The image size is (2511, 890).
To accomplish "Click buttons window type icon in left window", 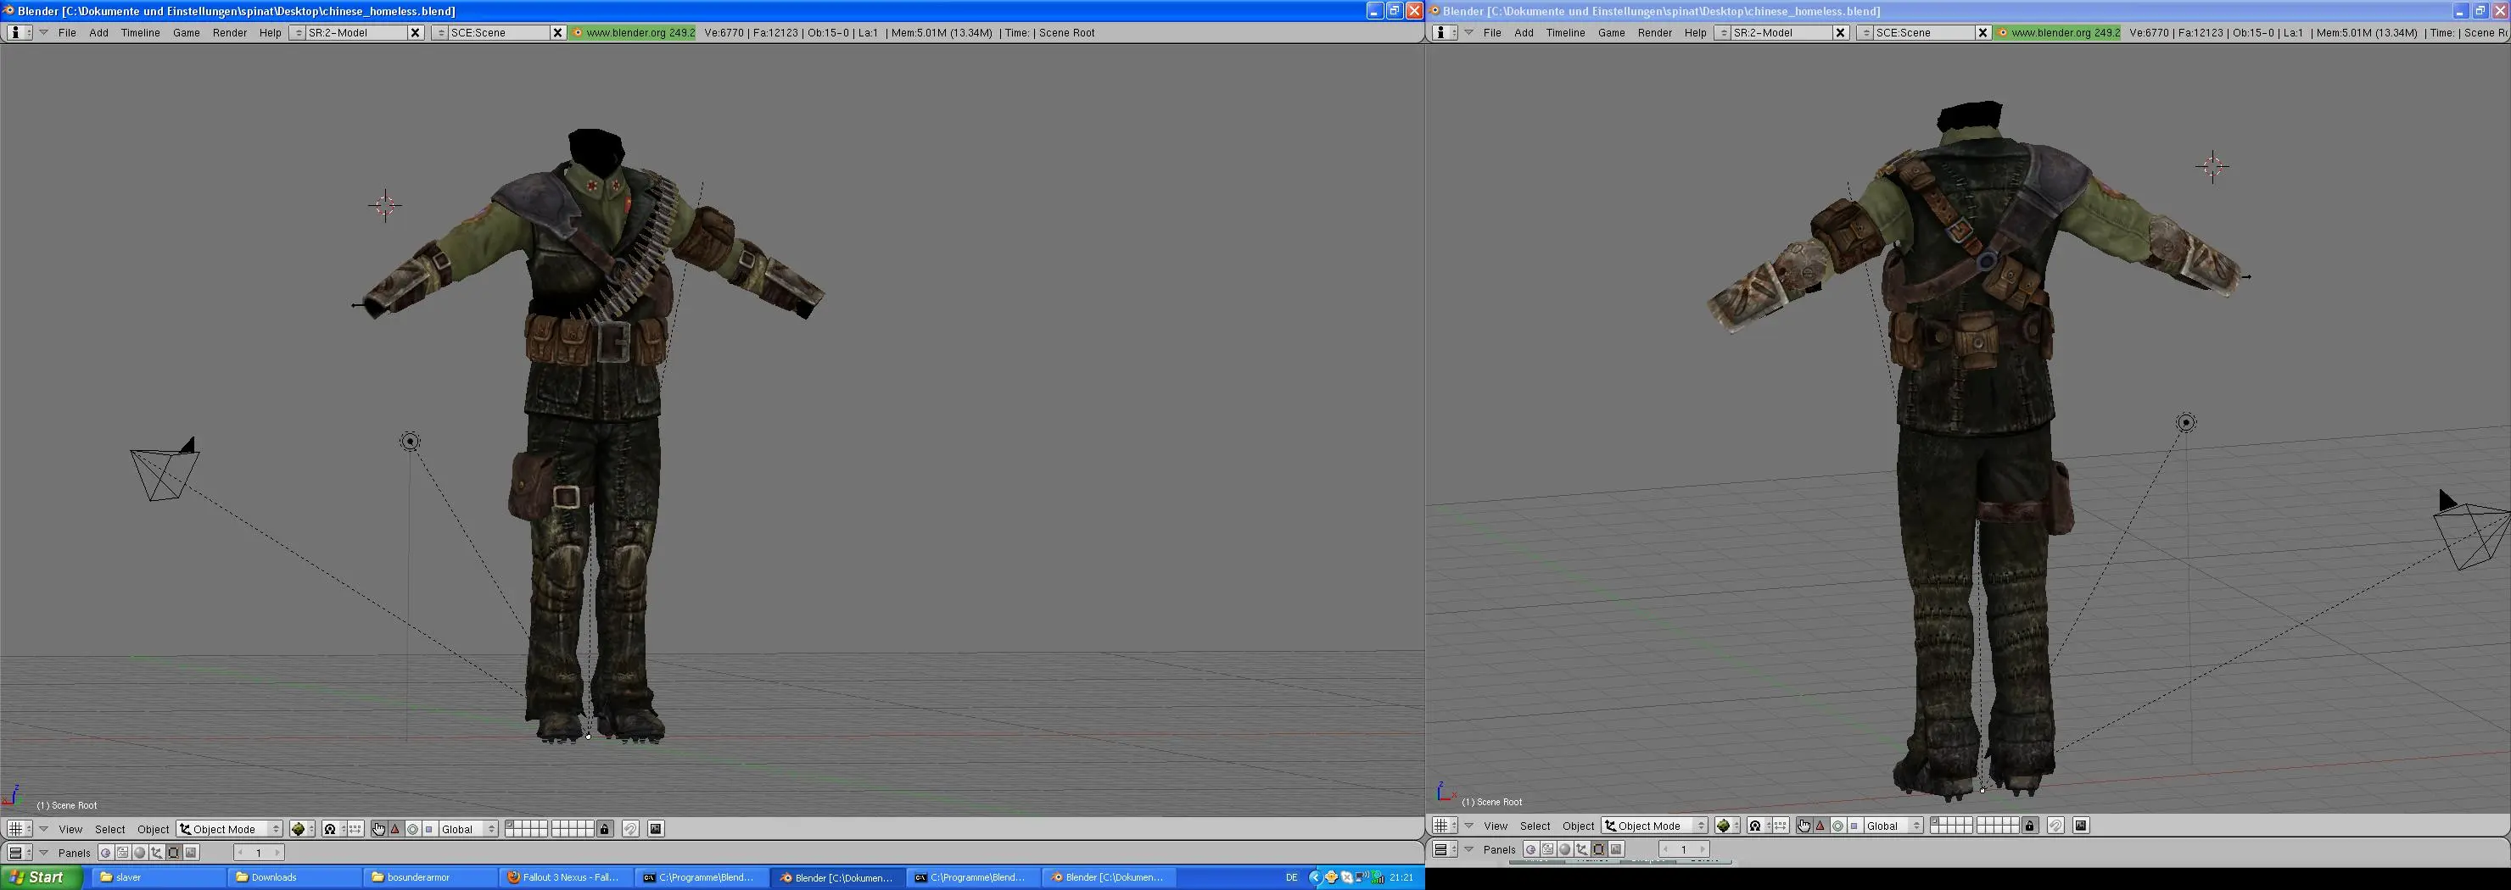I will point(20,853).
